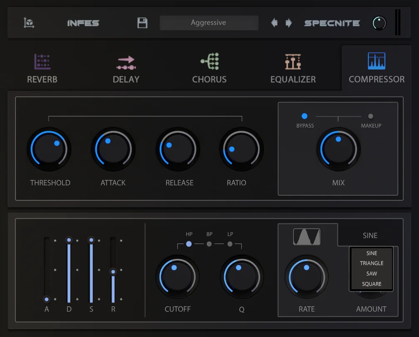Viewport: 419px width, 337px height.
Task: Adjust the master output knob in header
Action: (379, 23)
